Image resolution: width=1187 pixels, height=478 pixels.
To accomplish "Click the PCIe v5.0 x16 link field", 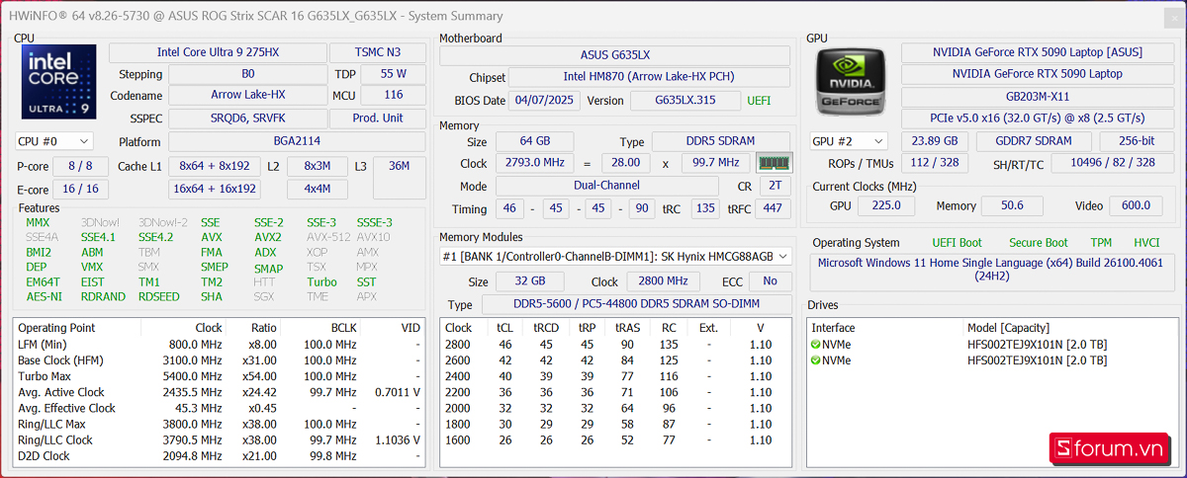I will pos(1037,118).
